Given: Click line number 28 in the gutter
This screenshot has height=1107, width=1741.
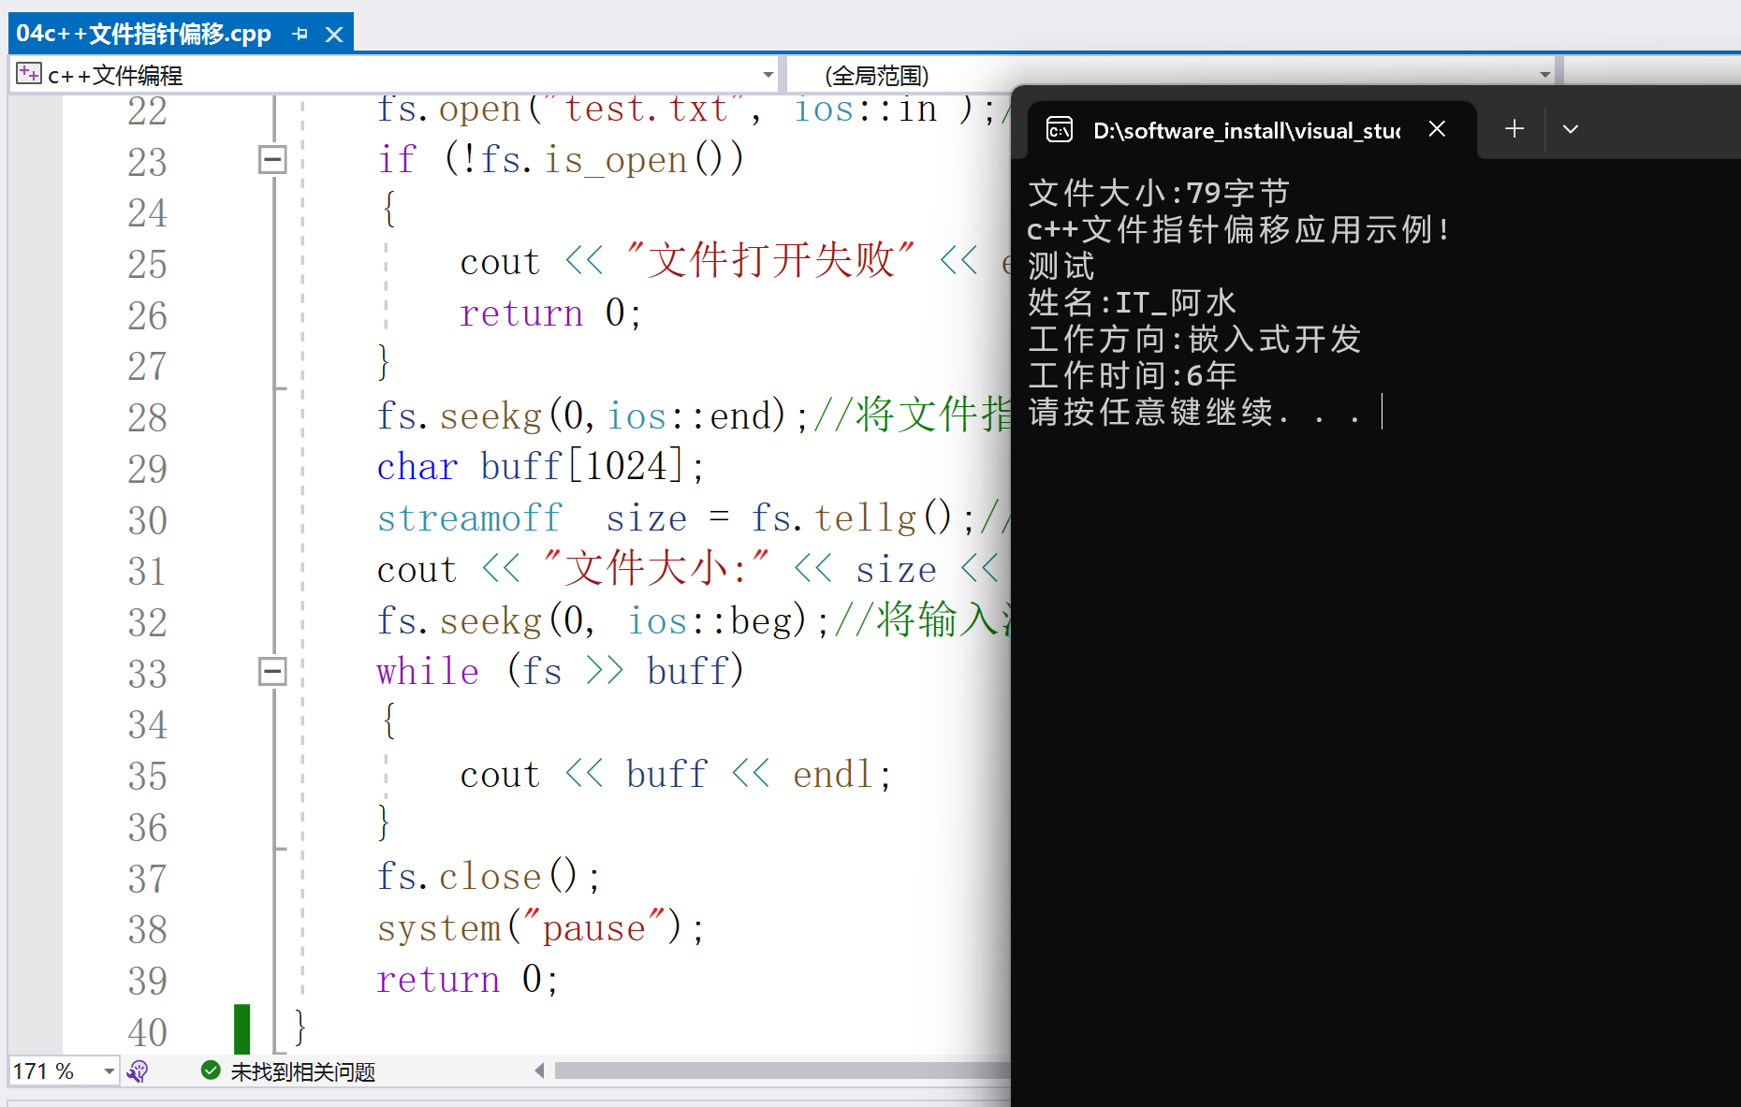Looking at the screenshot, I should coord(147,417).
